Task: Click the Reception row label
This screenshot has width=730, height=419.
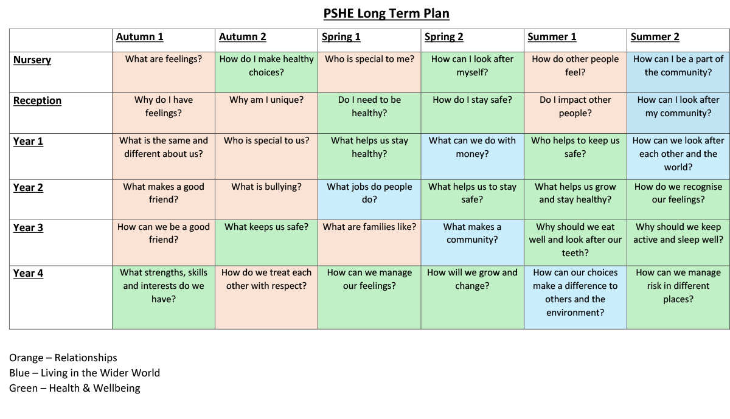Action: coord(37,100)
